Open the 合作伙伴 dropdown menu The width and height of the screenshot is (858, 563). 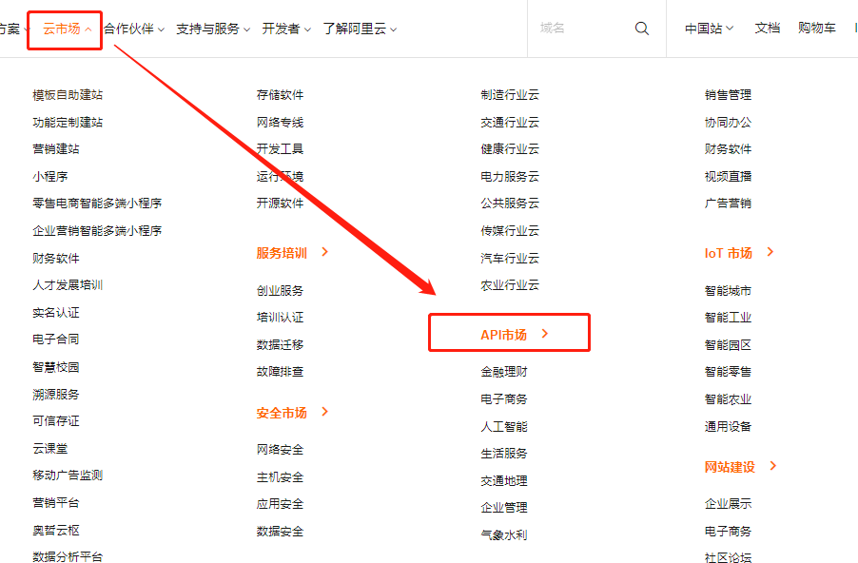[134, 29]
